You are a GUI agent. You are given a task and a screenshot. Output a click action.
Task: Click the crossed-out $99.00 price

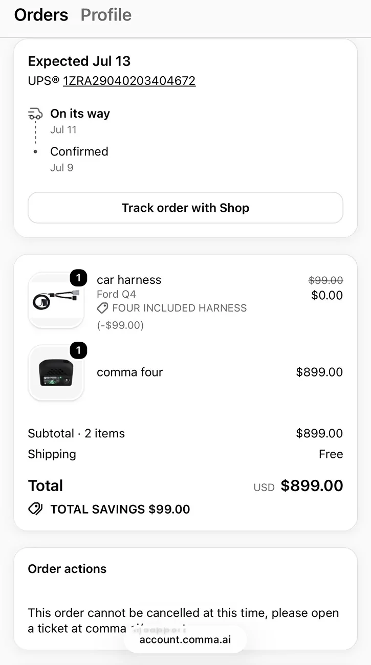[326, 280]
